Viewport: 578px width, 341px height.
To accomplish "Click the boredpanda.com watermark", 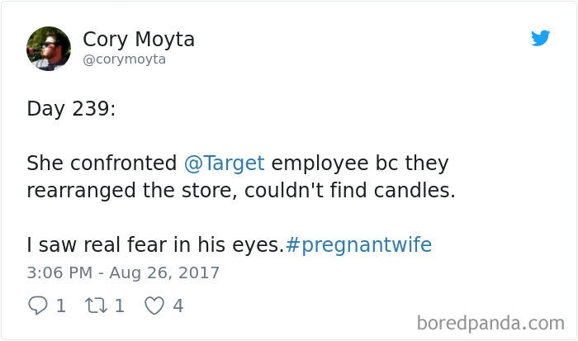I will pyautogui.click(x=490, y=322).
